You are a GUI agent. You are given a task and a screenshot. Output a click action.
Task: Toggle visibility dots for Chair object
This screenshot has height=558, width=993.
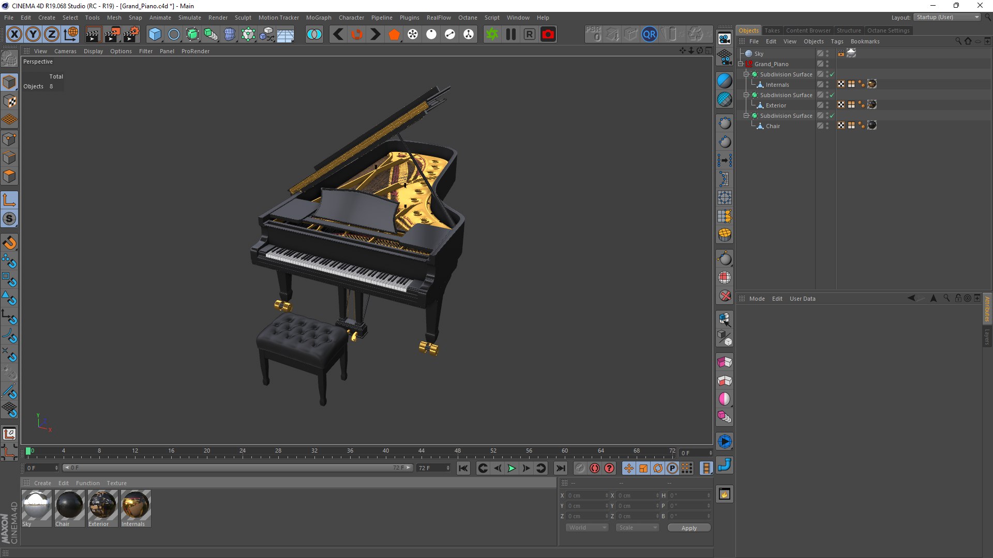(827, 126)
